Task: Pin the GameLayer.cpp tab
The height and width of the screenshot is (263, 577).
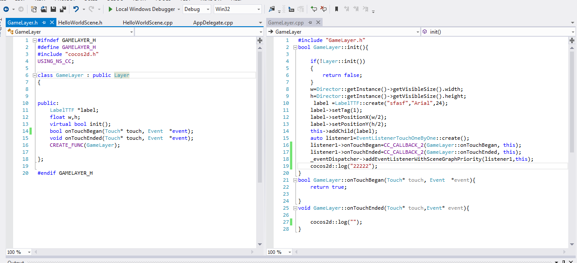Action: click(x=310, y=22)
